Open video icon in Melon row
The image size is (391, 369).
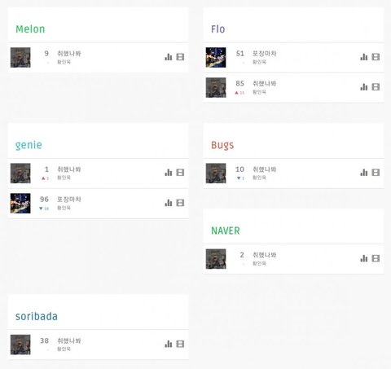coord(180,57)
